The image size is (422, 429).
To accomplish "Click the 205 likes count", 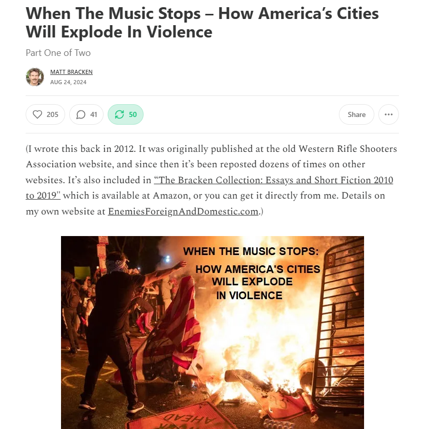I will click(x=52, y=114).
